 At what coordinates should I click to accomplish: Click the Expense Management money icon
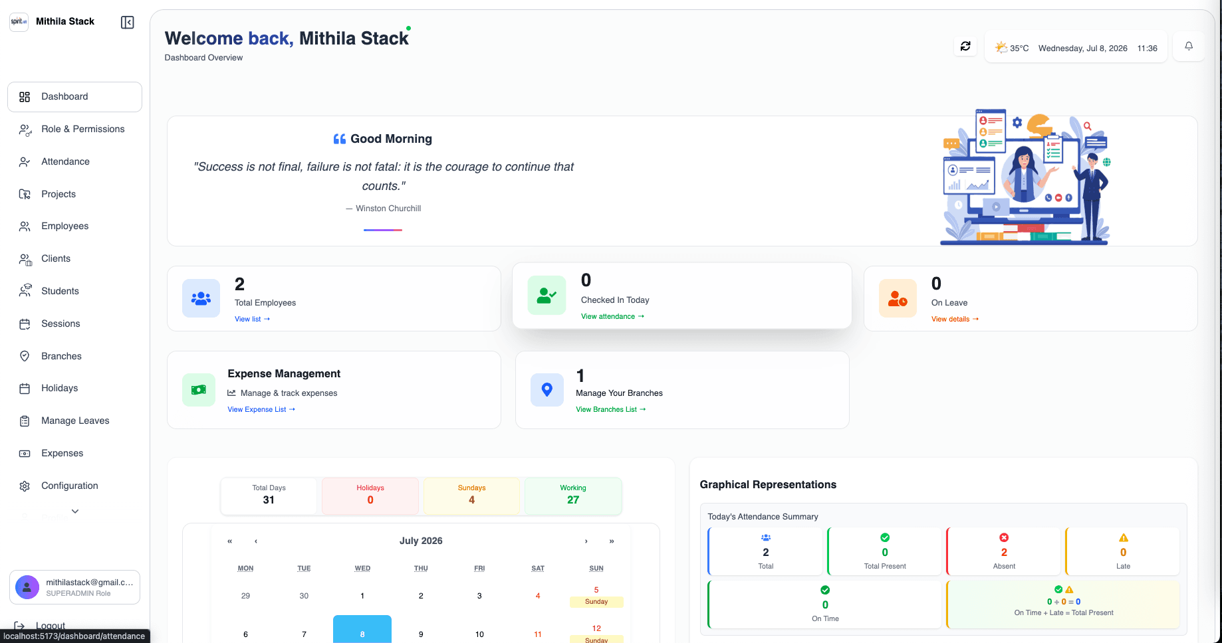199,390
